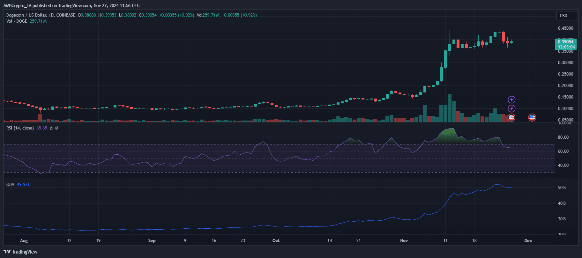Click the Sep label on the time axis
Image resolution: width=582 pixels, height=258 pixels.
click(152, 240)
